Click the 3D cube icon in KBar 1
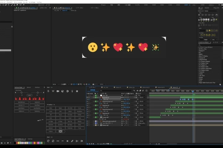 (x=63, y=91)
